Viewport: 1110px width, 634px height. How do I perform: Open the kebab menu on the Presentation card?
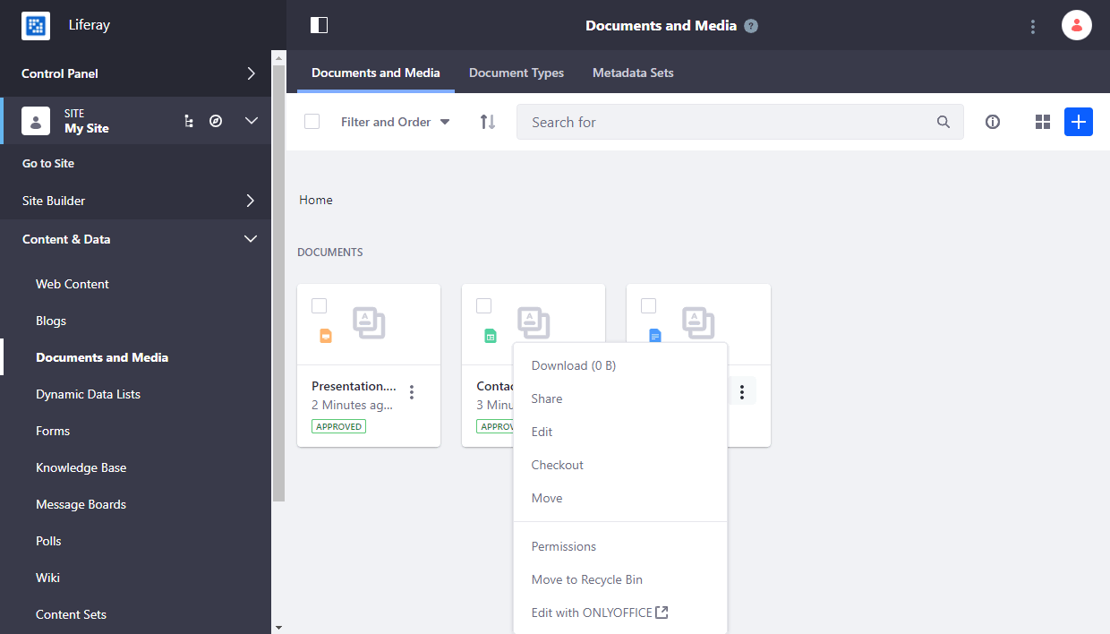pos(411,391)
